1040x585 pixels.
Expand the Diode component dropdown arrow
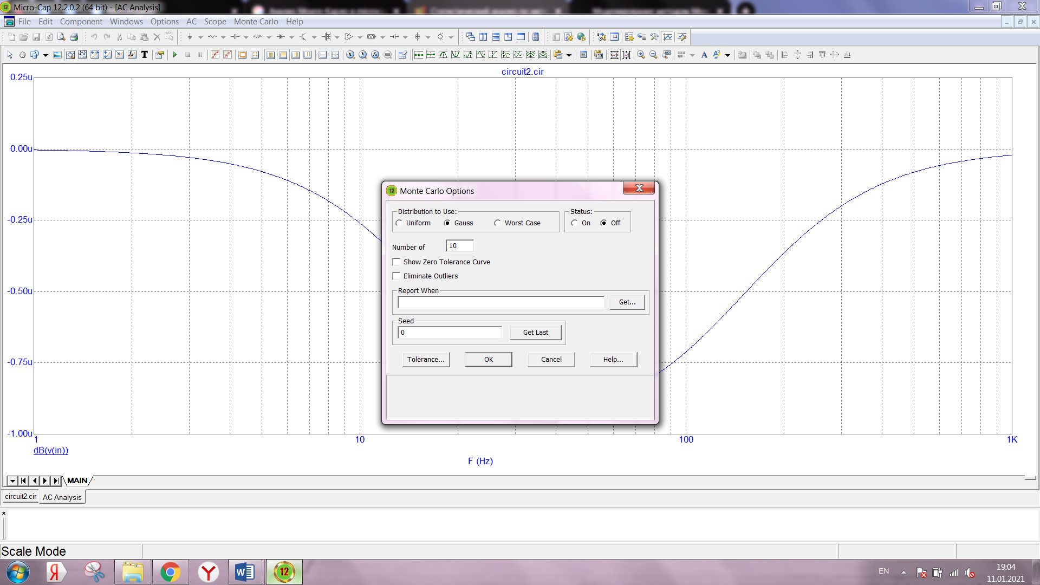pos(291,37)
